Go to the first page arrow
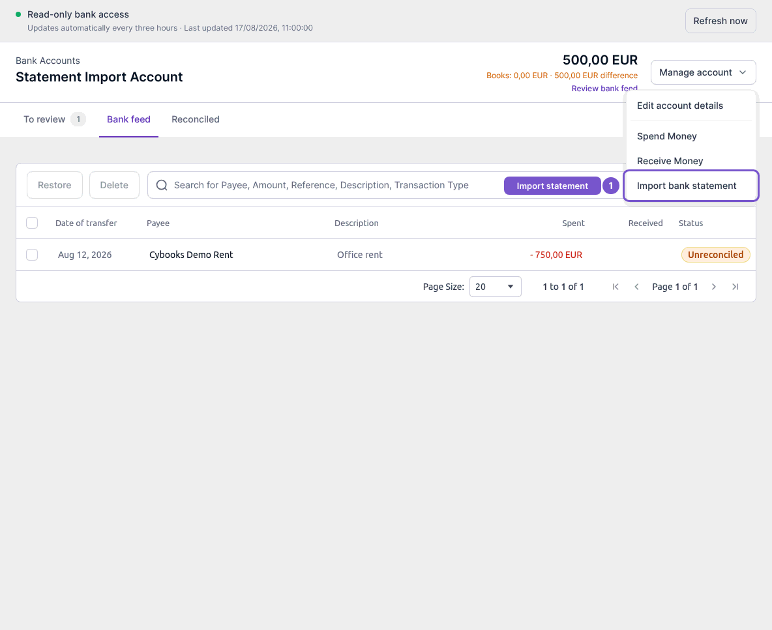Image resolution: width=772 pixels, height=630 pixels. click(x=616, y=287)
